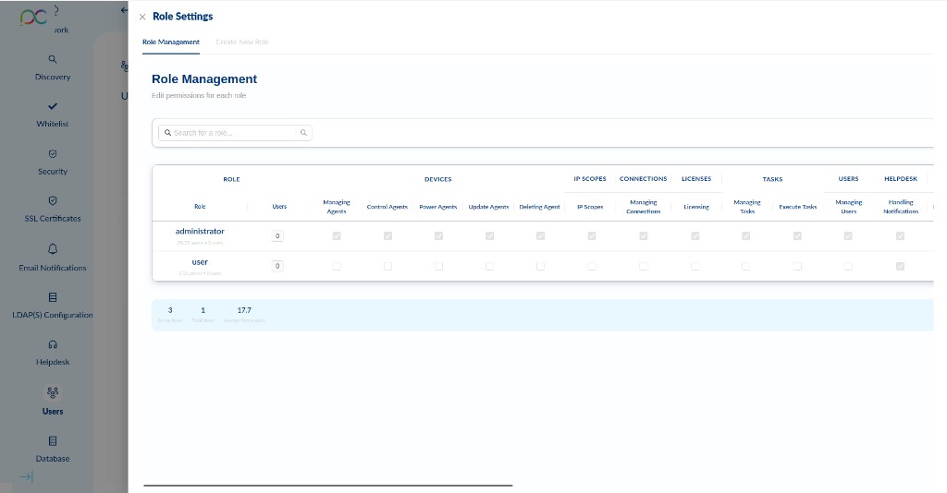Screen dimensions: 947x493
Task: Toggle Managing Agents checkbox for user role
Action: point(337,266)
